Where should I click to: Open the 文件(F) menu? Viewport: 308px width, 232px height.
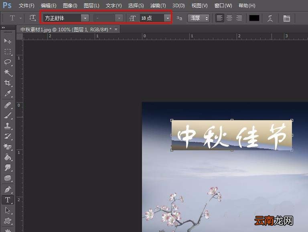(x=26, y=6)
